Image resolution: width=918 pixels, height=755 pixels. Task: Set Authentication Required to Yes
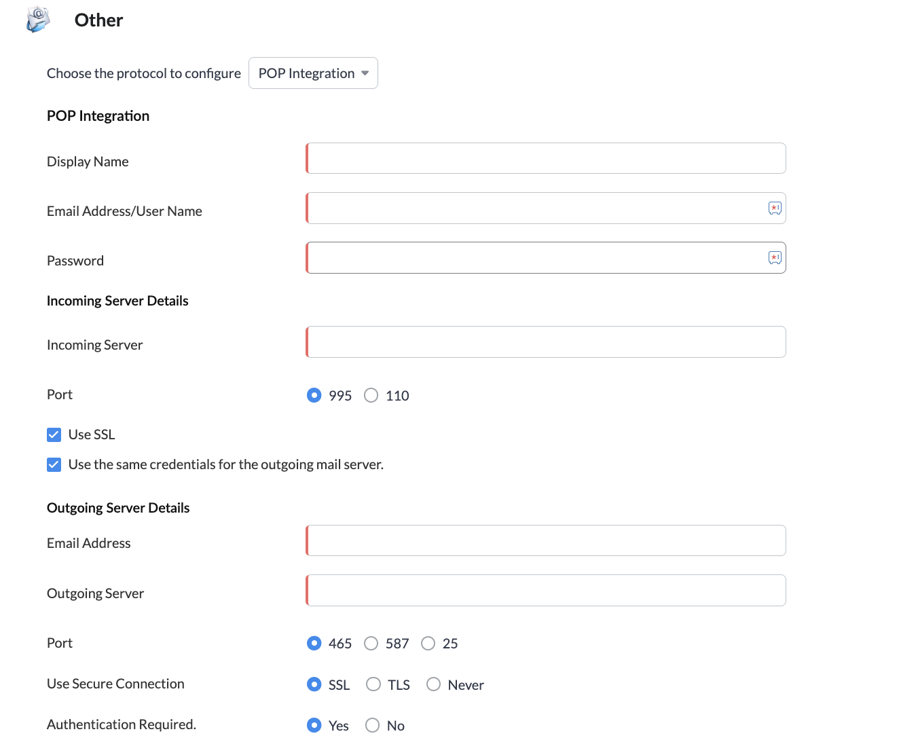point(314,725)
